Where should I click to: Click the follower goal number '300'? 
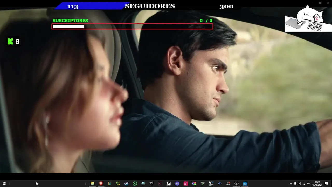tap(226, 6)
